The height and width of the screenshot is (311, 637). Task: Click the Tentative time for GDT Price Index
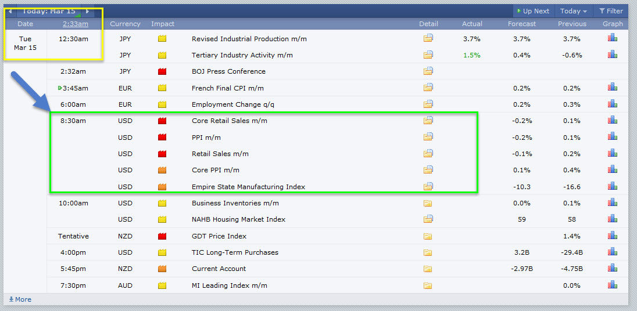74,236
